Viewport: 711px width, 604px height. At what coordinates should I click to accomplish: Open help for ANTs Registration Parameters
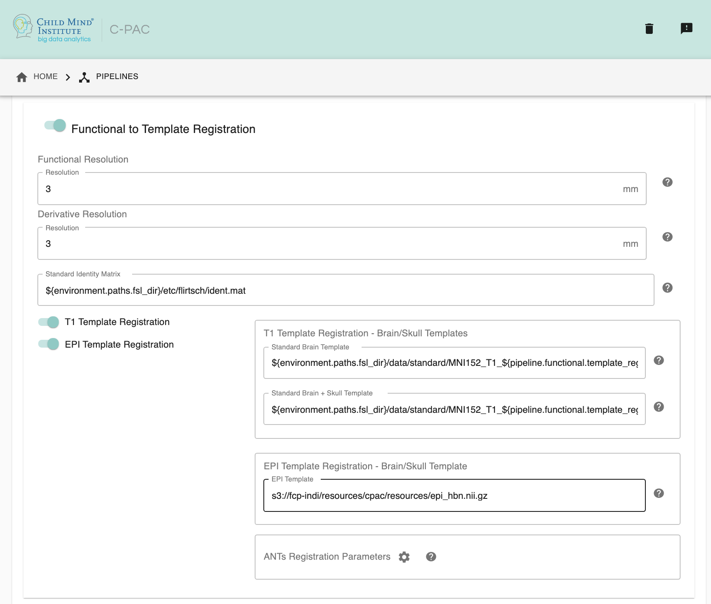pos(431,557)
